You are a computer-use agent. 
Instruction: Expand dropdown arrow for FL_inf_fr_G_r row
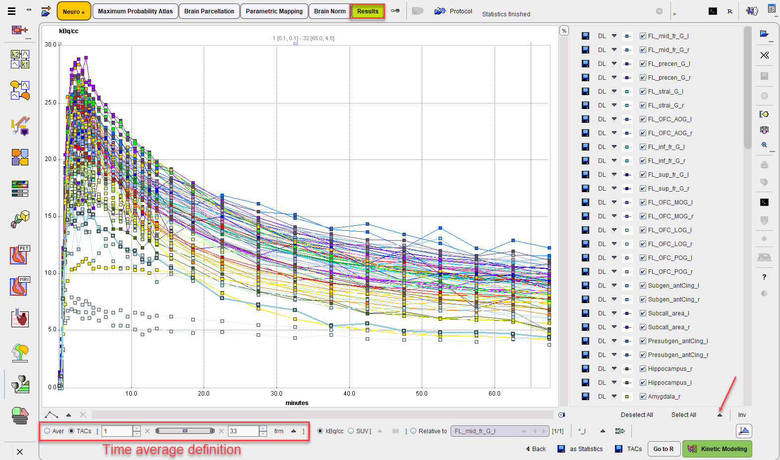tap(614, 160)
